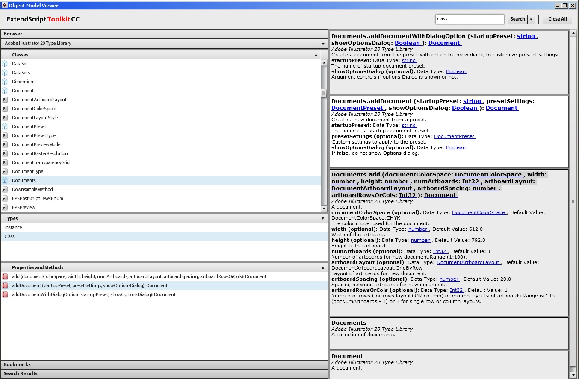Open the Adobe Illustrator 20 Type Library dropdown
This screenshot has height=379, width=579.
click(322, 44)
